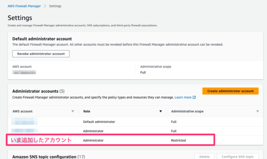Open AWS Firewall Manager breadcrumb link
The height and width of the screenshot is (159, 267).
[x=24, y=6]
